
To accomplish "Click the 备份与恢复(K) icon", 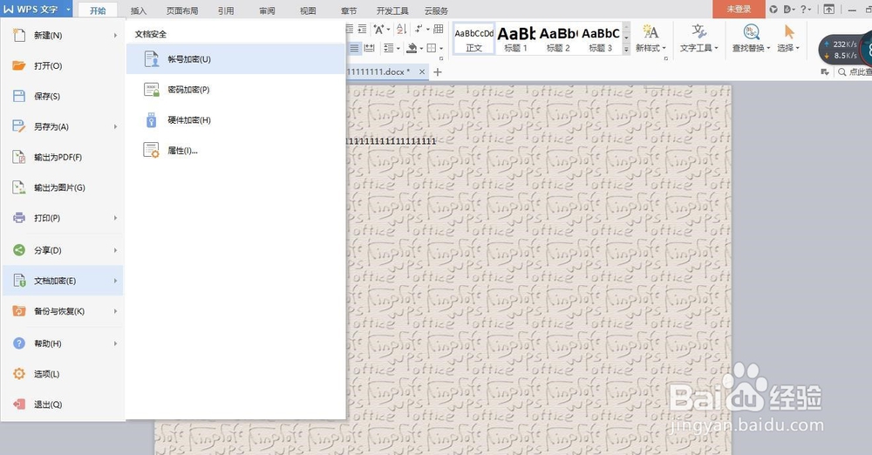I will [19, 311].
